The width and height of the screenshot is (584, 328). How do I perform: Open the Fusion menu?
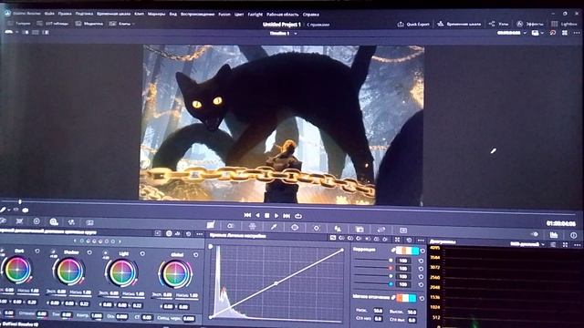pyautogui.click(x=224, y=15)
